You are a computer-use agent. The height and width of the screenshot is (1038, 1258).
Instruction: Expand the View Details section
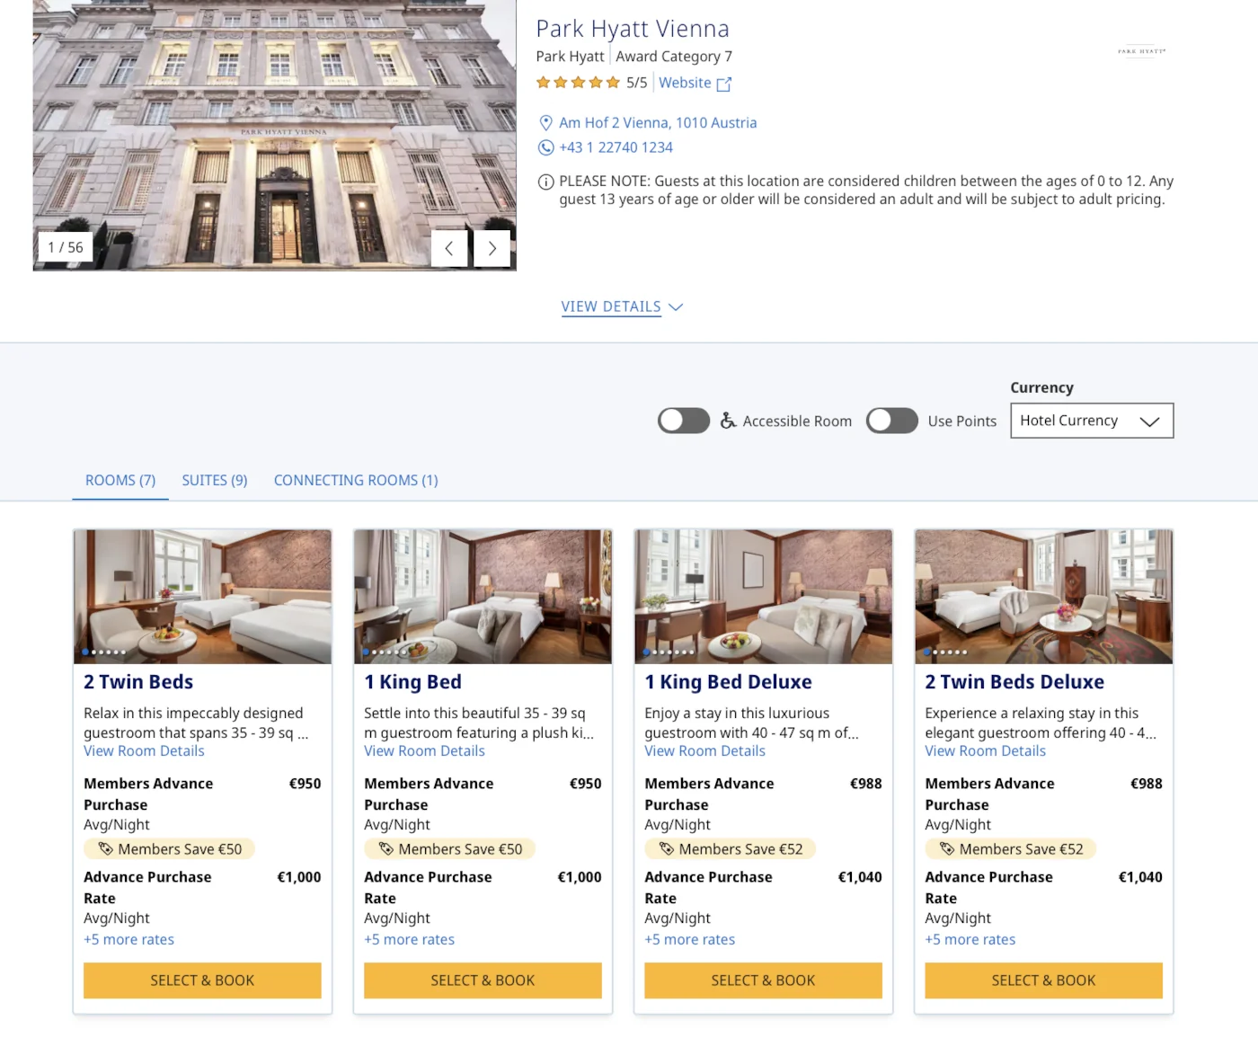pos(622,307)
